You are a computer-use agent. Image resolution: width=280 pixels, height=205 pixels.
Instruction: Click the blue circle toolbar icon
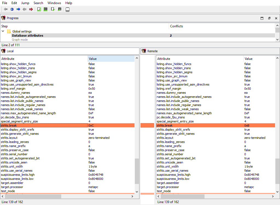[x=12, y=9]
